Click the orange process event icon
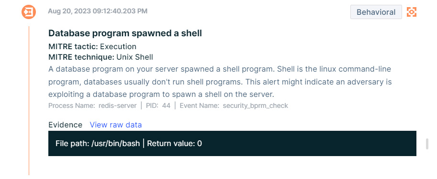437x179 pixels. (x=29, y=12)
